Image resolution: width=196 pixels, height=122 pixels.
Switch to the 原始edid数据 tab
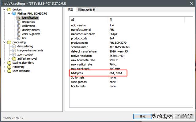86,10
